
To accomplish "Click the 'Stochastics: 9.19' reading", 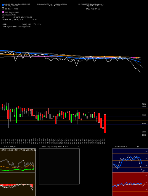I will (9, 15).
